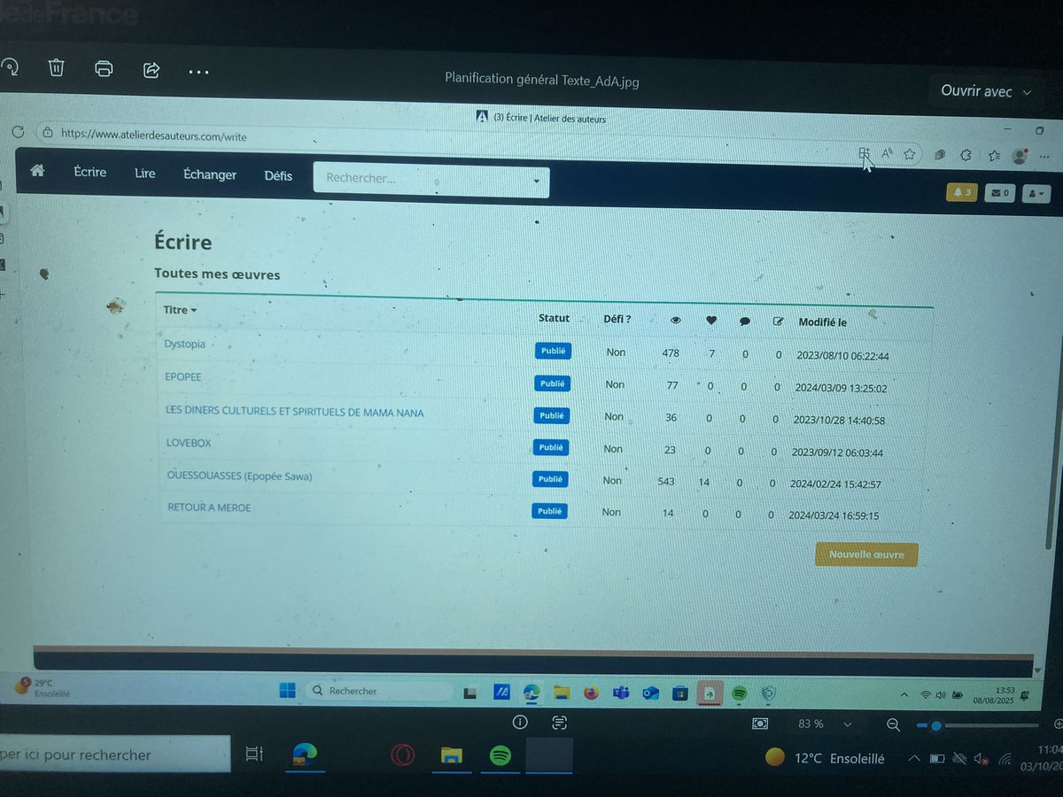
Task: Open 'LES DINERS CULTURELS ET SPIRITUELS DE MAMA NANA'
Action: point(295,412)
